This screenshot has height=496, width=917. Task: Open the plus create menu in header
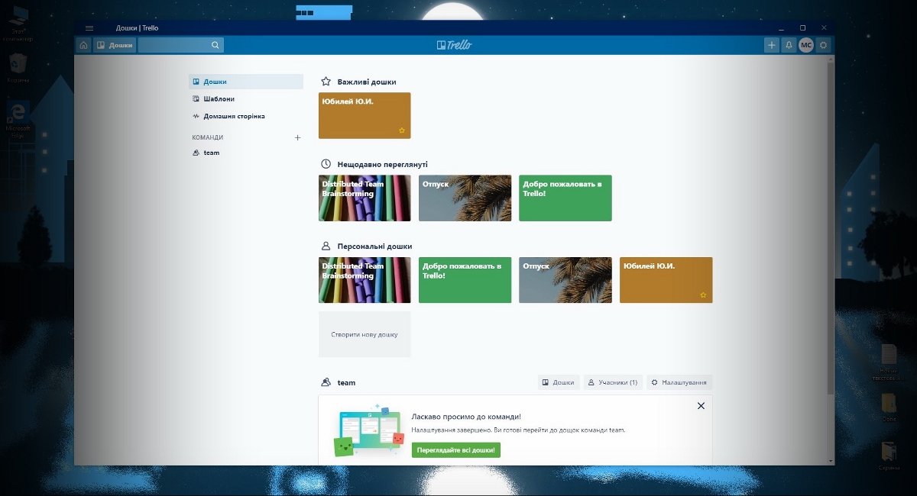[x=772, y=45]
